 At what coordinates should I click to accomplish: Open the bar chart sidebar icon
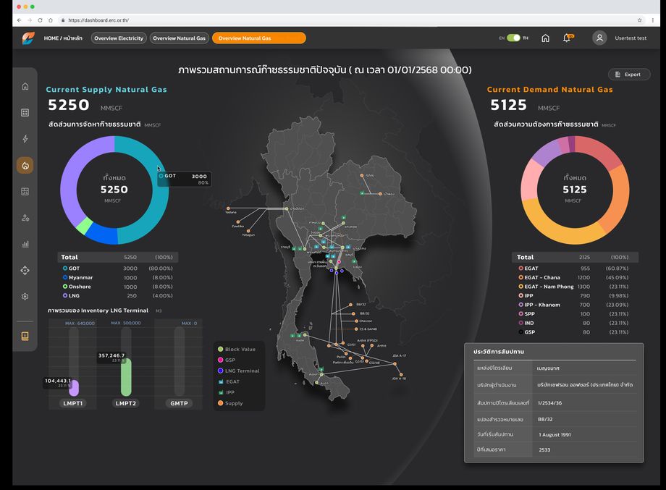(25, 244)
